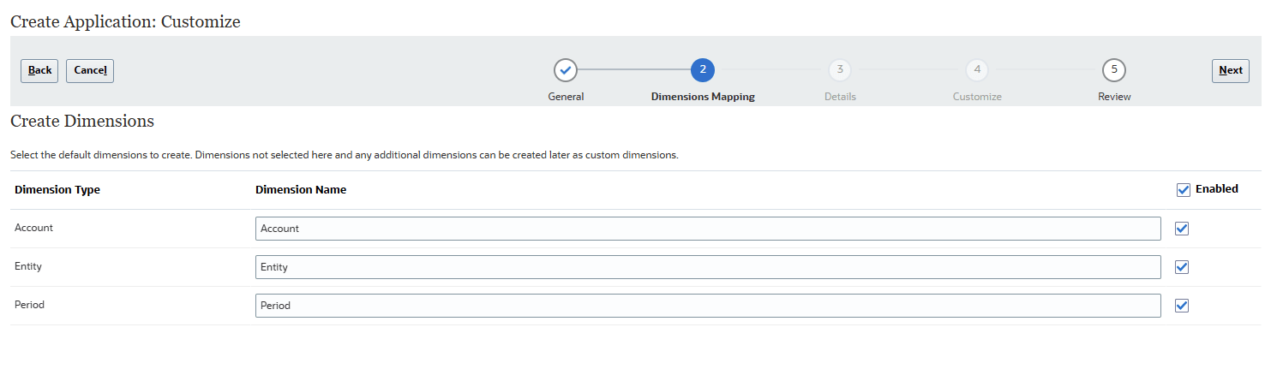Click the Customize step label
The image size is (1271, 369).
coord(977,97)
